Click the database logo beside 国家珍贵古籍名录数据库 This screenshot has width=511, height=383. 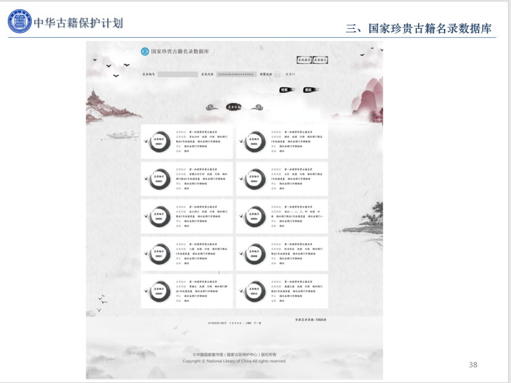(x=145, y=52)
